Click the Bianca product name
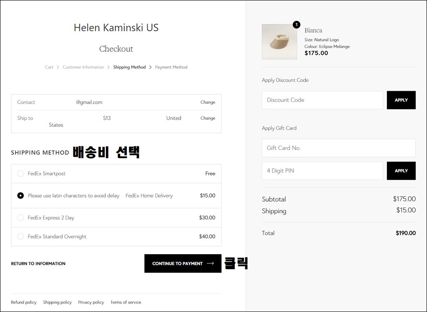This screenshot has width=427, height=312. tap(313, 30)
